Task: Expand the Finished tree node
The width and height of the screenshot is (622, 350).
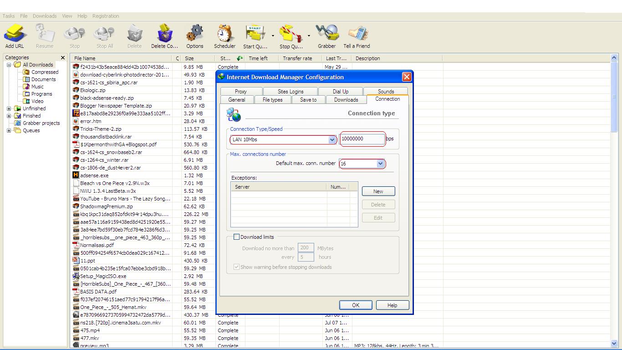Action: pyautogui.click(x=9, y=116)
